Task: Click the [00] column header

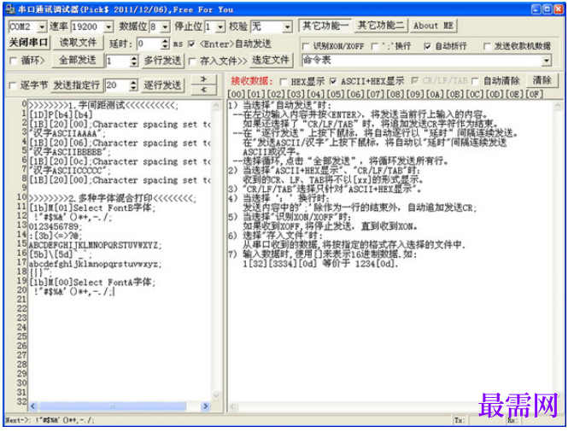Action: tap(237, 95)
